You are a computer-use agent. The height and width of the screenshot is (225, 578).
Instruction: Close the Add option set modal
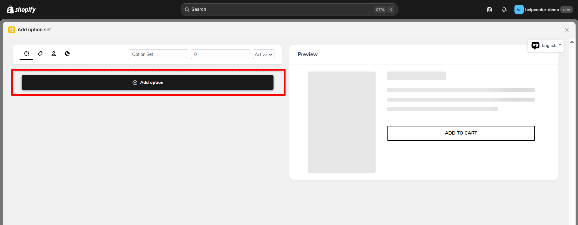(x=567, y=30)
